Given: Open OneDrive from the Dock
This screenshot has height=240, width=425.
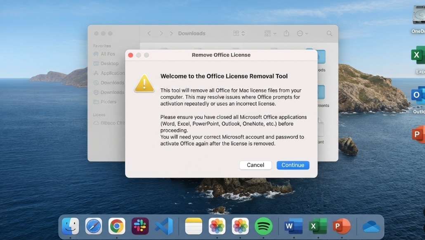Looking at the screenshot, I should tap(371, 226).
